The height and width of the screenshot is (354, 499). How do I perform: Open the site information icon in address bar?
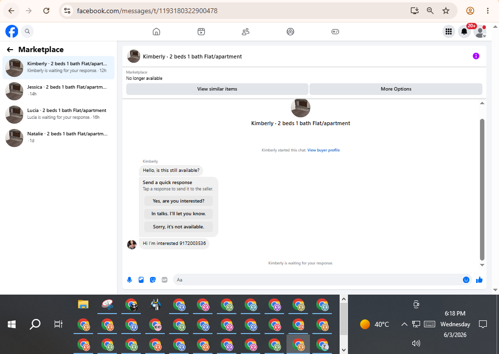(x=67, y=11)
